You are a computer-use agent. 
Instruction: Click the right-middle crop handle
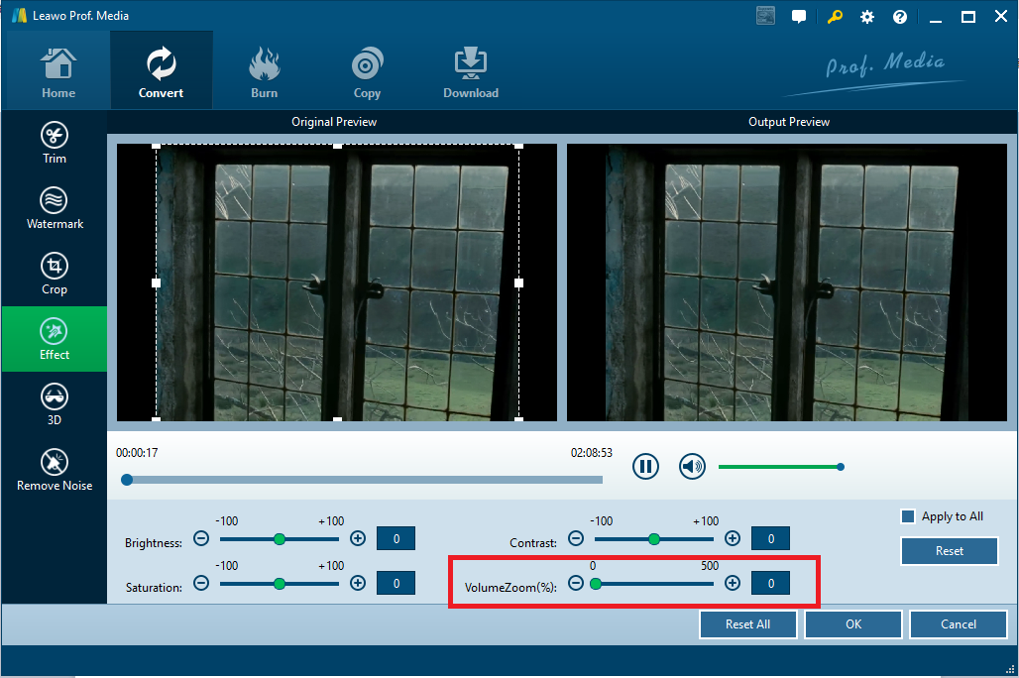[x=518, y=282]
